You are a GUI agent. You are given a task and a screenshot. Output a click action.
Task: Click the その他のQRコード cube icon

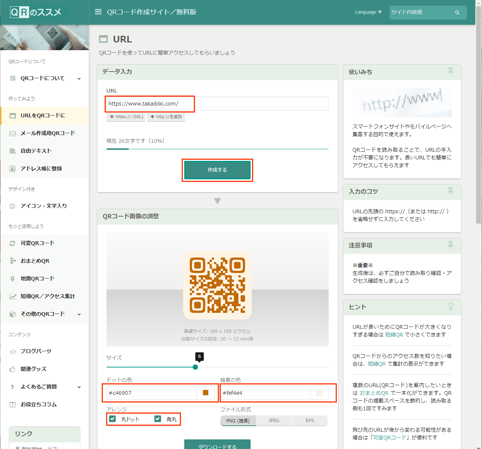(x=13, y=314)
